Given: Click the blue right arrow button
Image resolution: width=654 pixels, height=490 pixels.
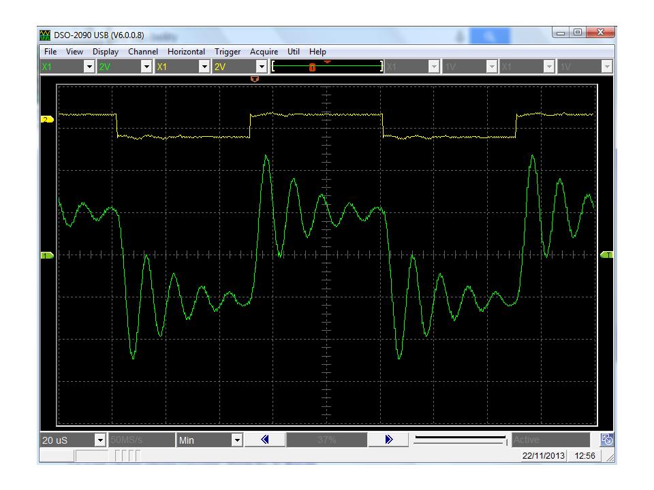Looking at the screenshot, I should pyautogui.click(x=389, y=440).
